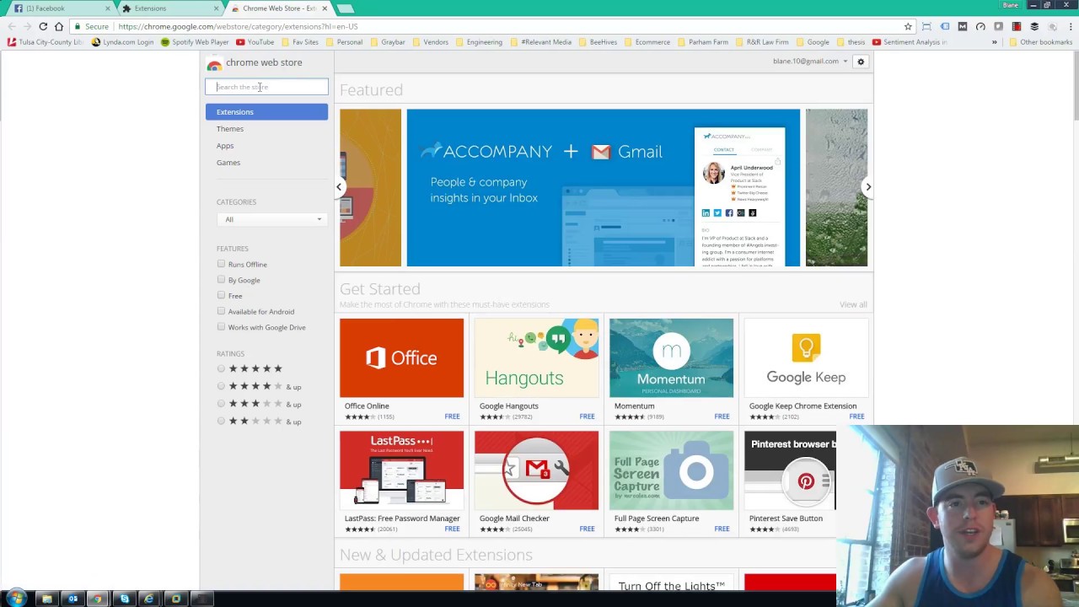This screenshot has height=607, width=1079.
Task: Open File Explorer from the taskbar
Action: click(46, 599)
